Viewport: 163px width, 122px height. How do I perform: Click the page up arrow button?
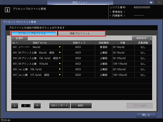[x=15, y=106]
